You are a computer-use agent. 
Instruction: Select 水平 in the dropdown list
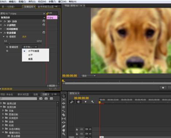point(30,55)
